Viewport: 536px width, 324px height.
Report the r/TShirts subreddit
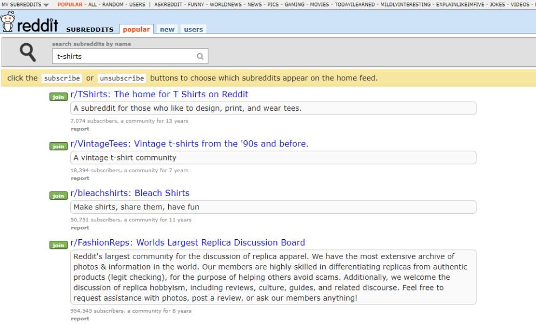(x=80, y=129)
